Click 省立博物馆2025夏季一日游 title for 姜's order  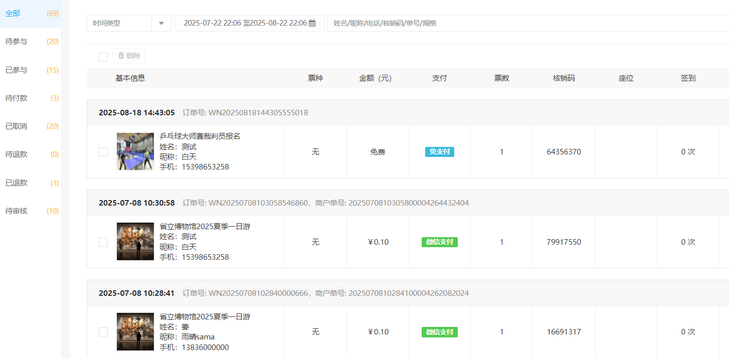click(205, 317)
